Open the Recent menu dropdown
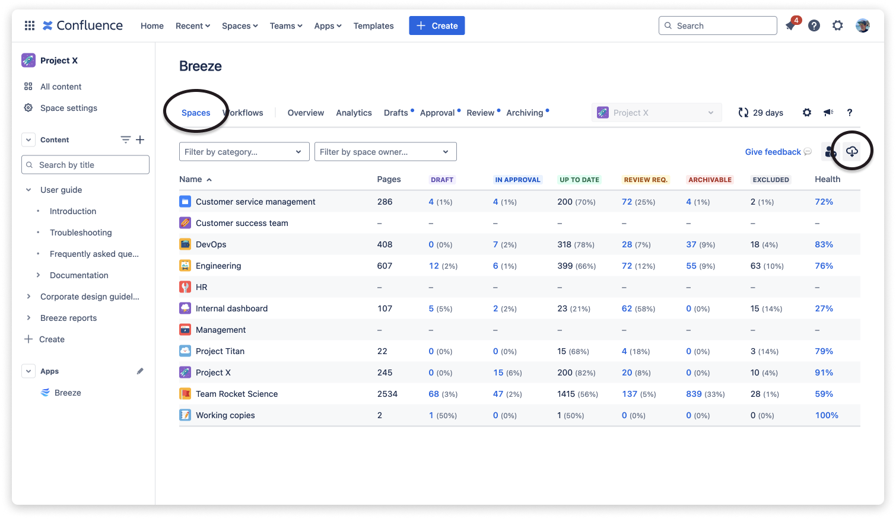This screenshot has height=519, width=896. tap(193, 26)
